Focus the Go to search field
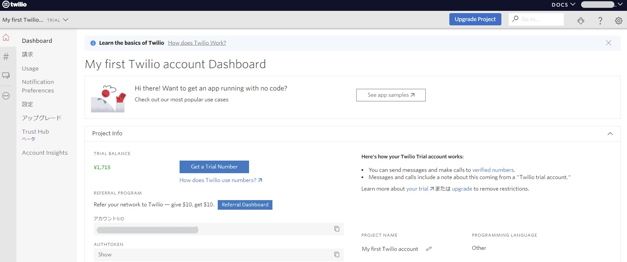This screenshot has width=627, height=262. pos(536,19)
